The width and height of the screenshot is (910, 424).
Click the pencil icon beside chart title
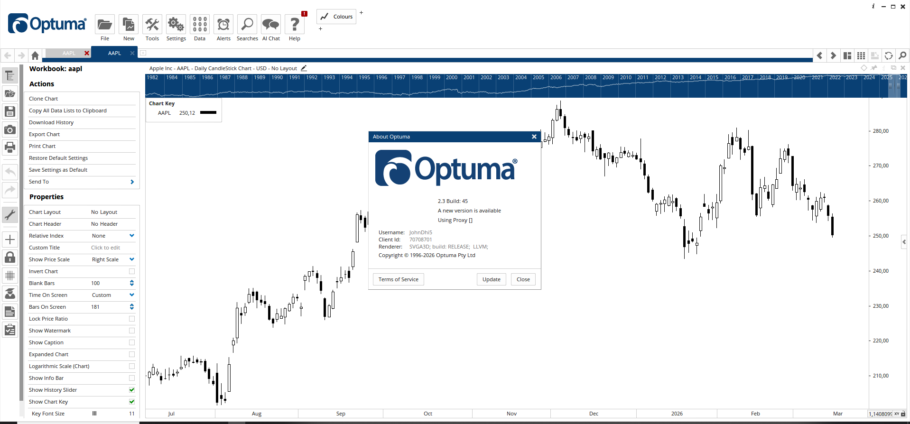(304, 68)
